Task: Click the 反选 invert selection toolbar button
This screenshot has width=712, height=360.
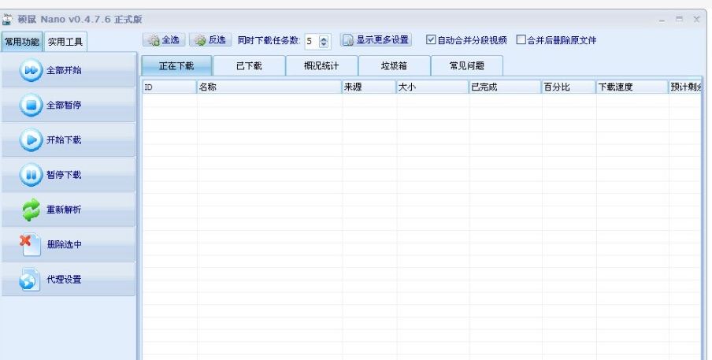Action: (209, 40)
